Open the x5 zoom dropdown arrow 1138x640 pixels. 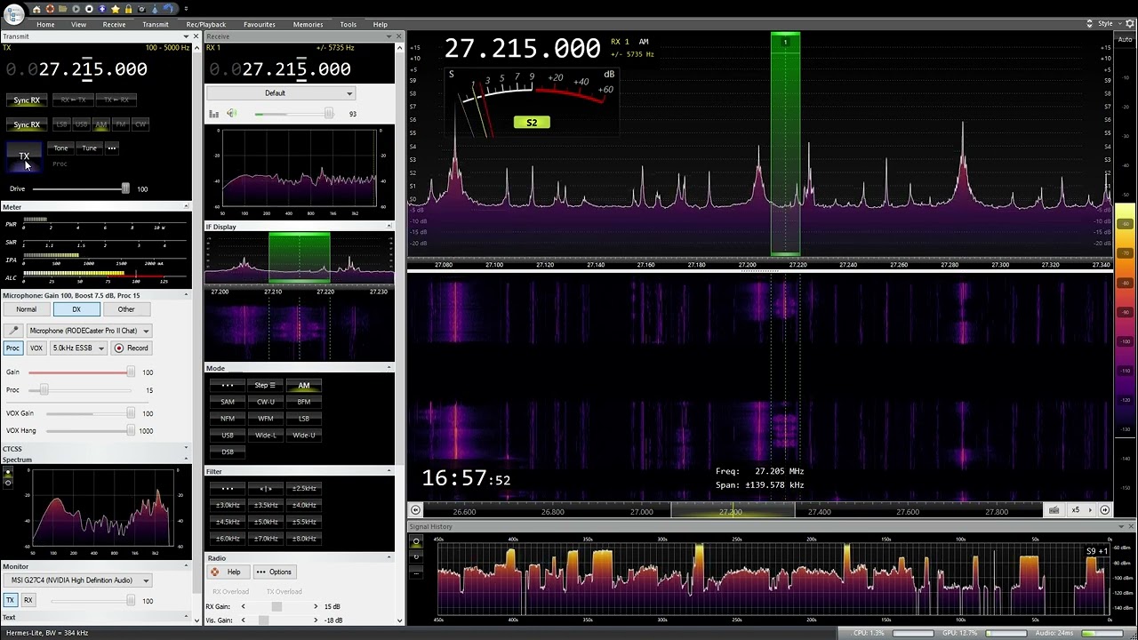pyautogui.click(x=1090, y=510)
